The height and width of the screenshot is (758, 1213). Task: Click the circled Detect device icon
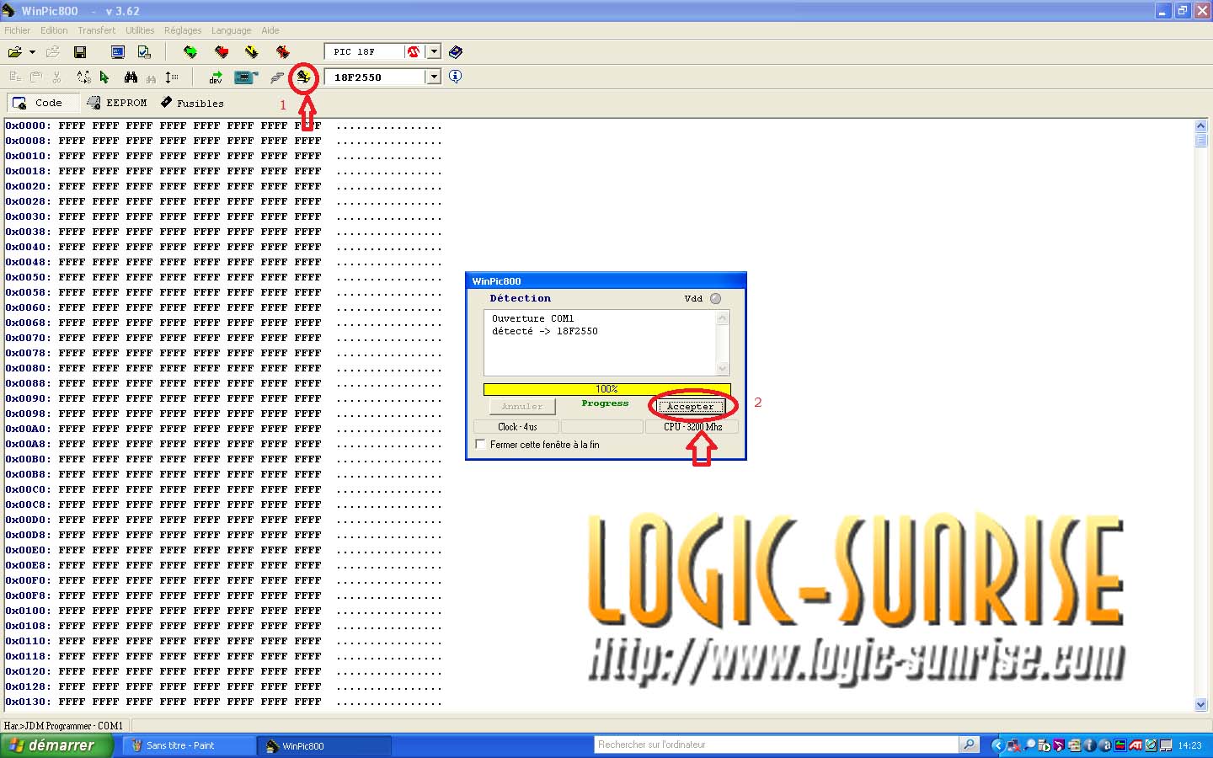[x=303, y=77]
